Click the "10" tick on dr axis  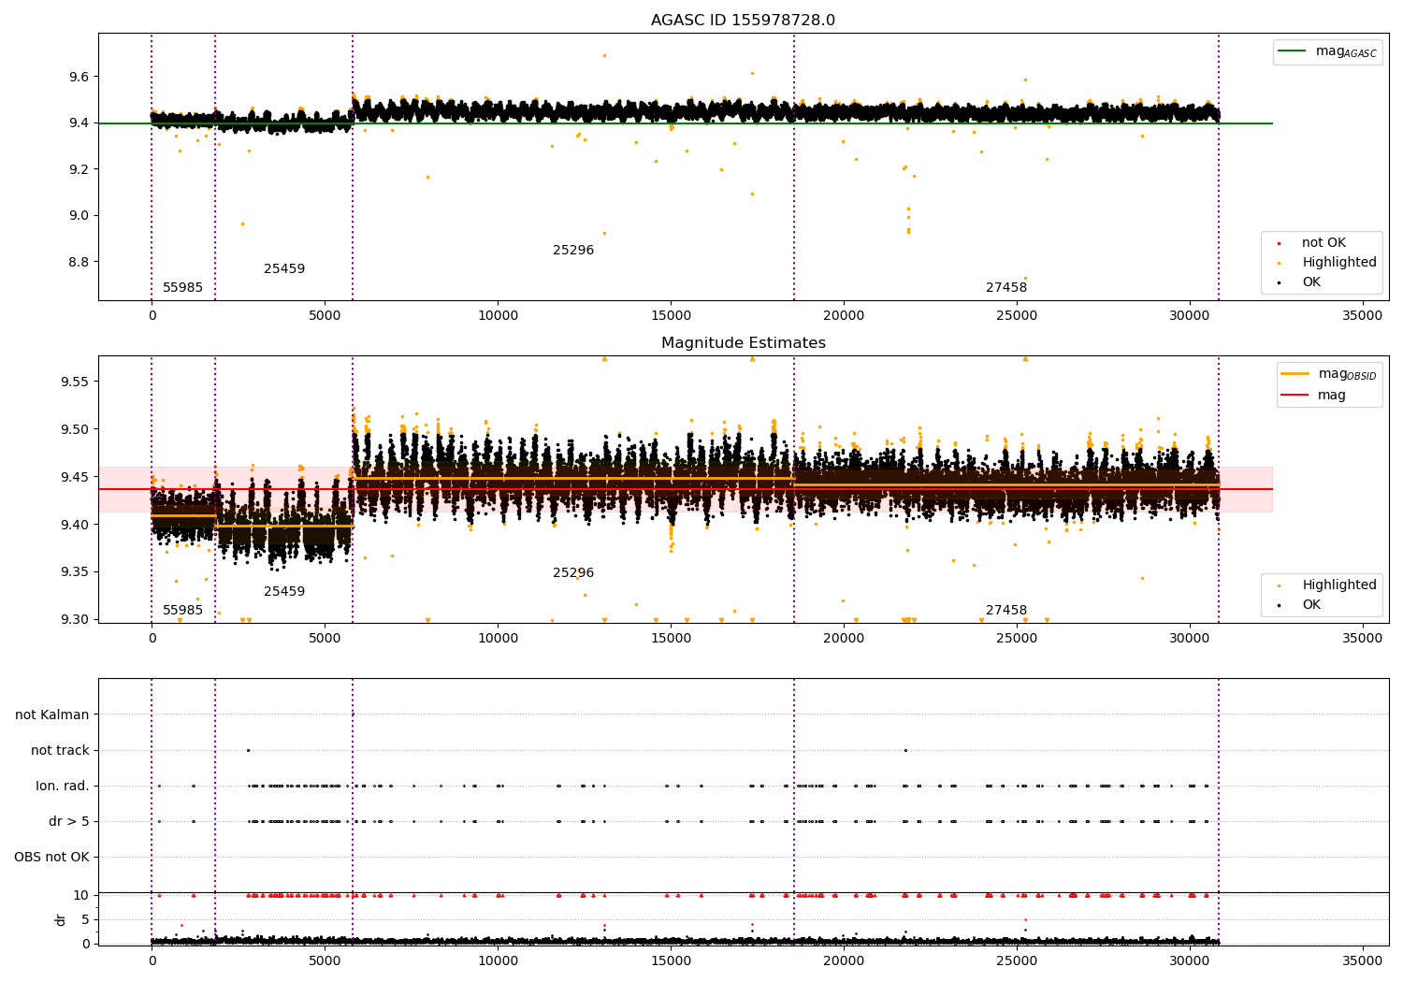point(81,895)
